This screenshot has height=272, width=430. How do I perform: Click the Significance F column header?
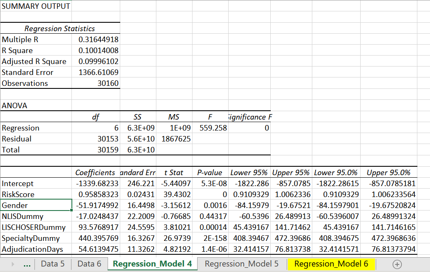tap(250, 117)
